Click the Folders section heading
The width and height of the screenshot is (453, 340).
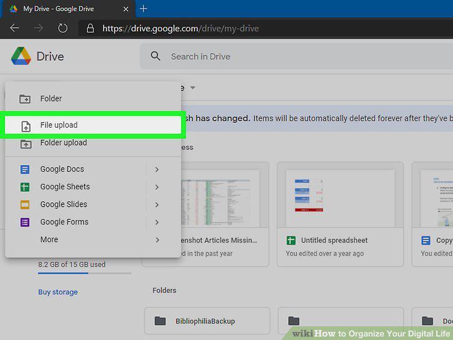coord(164,290)
